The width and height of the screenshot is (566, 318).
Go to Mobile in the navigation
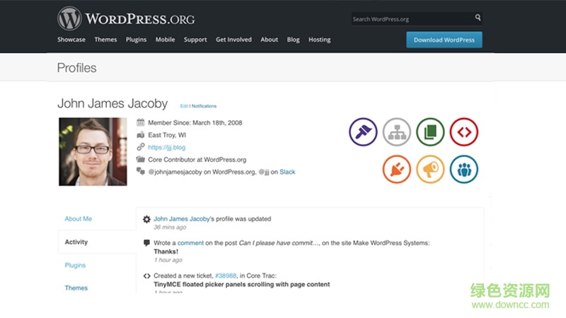click(166, 40)
